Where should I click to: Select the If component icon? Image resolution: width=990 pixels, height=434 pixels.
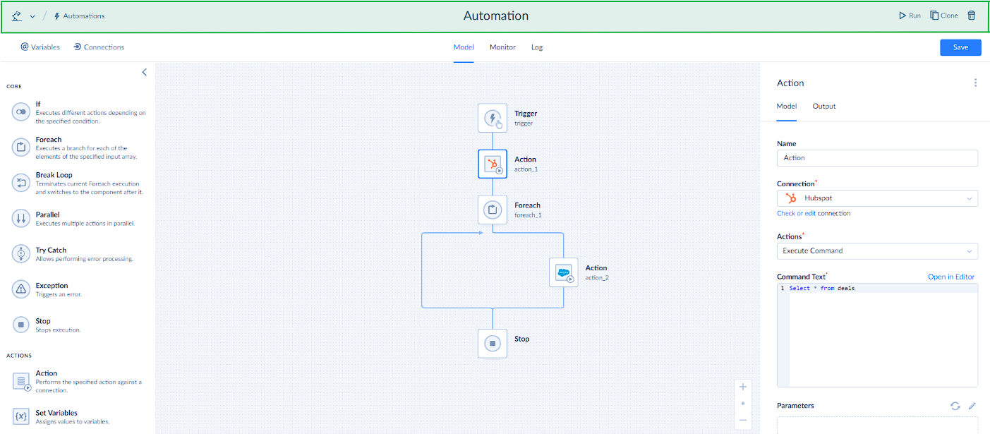pyautogui.click(x=21, y=112)
